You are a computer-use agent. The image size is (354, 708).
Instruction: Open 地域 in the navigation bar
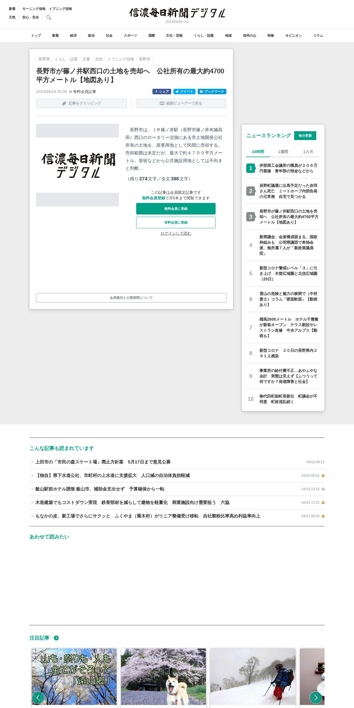[x=228, y=36]
